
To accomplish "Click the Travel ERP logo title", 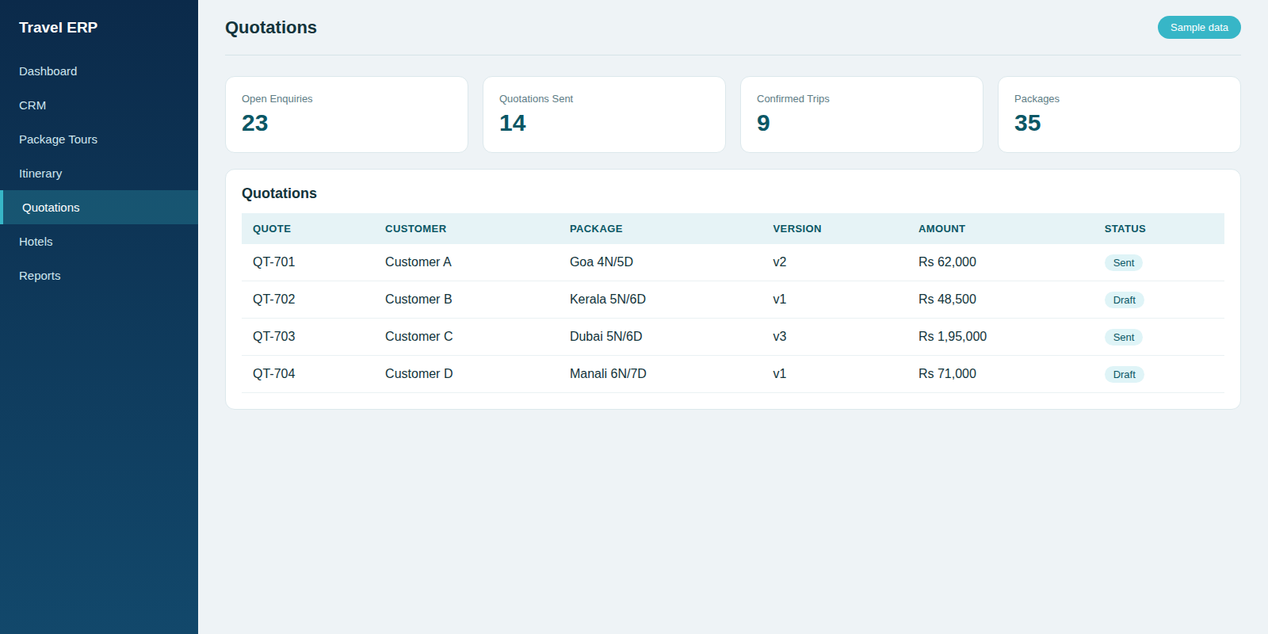I will [59, 28].
